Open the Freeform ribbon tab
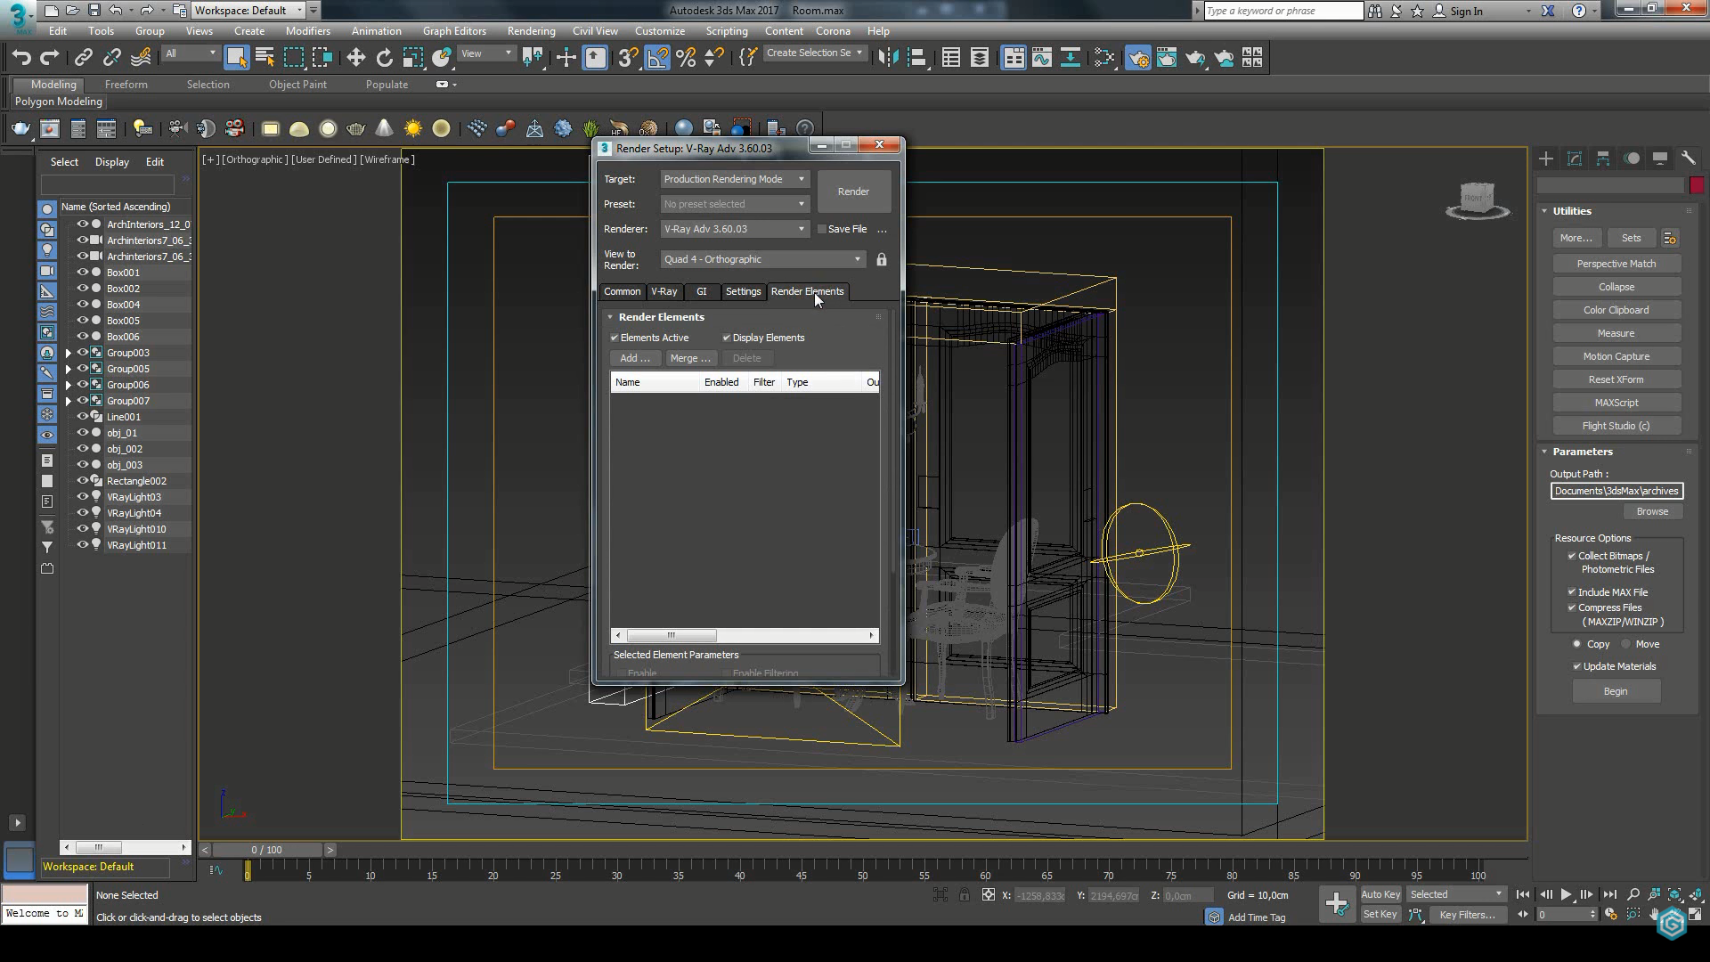 coord(126,85)
